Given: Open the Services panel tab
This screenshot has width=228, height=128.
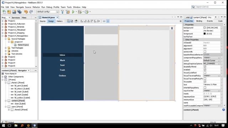Looking at the screenshot, I should coord(16,17).
